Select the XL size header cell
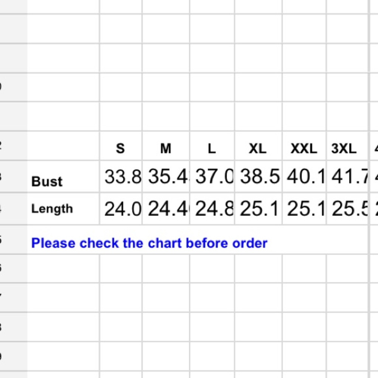Viewport: 378px width, 378px height. click(x=258, y=146)
